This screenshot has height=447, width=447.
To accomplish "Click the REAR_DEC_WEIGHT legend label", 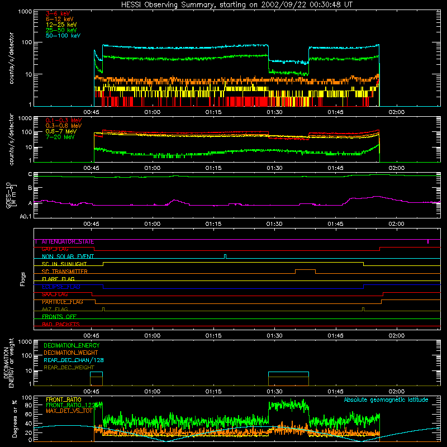I will coord(69,368).
